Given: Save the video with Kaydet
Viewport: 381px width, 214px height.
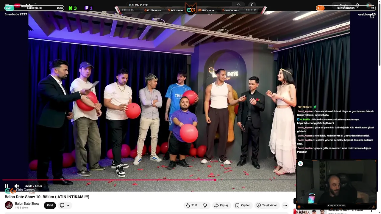Looking at the screenshot, I should (x=242, y=205).
